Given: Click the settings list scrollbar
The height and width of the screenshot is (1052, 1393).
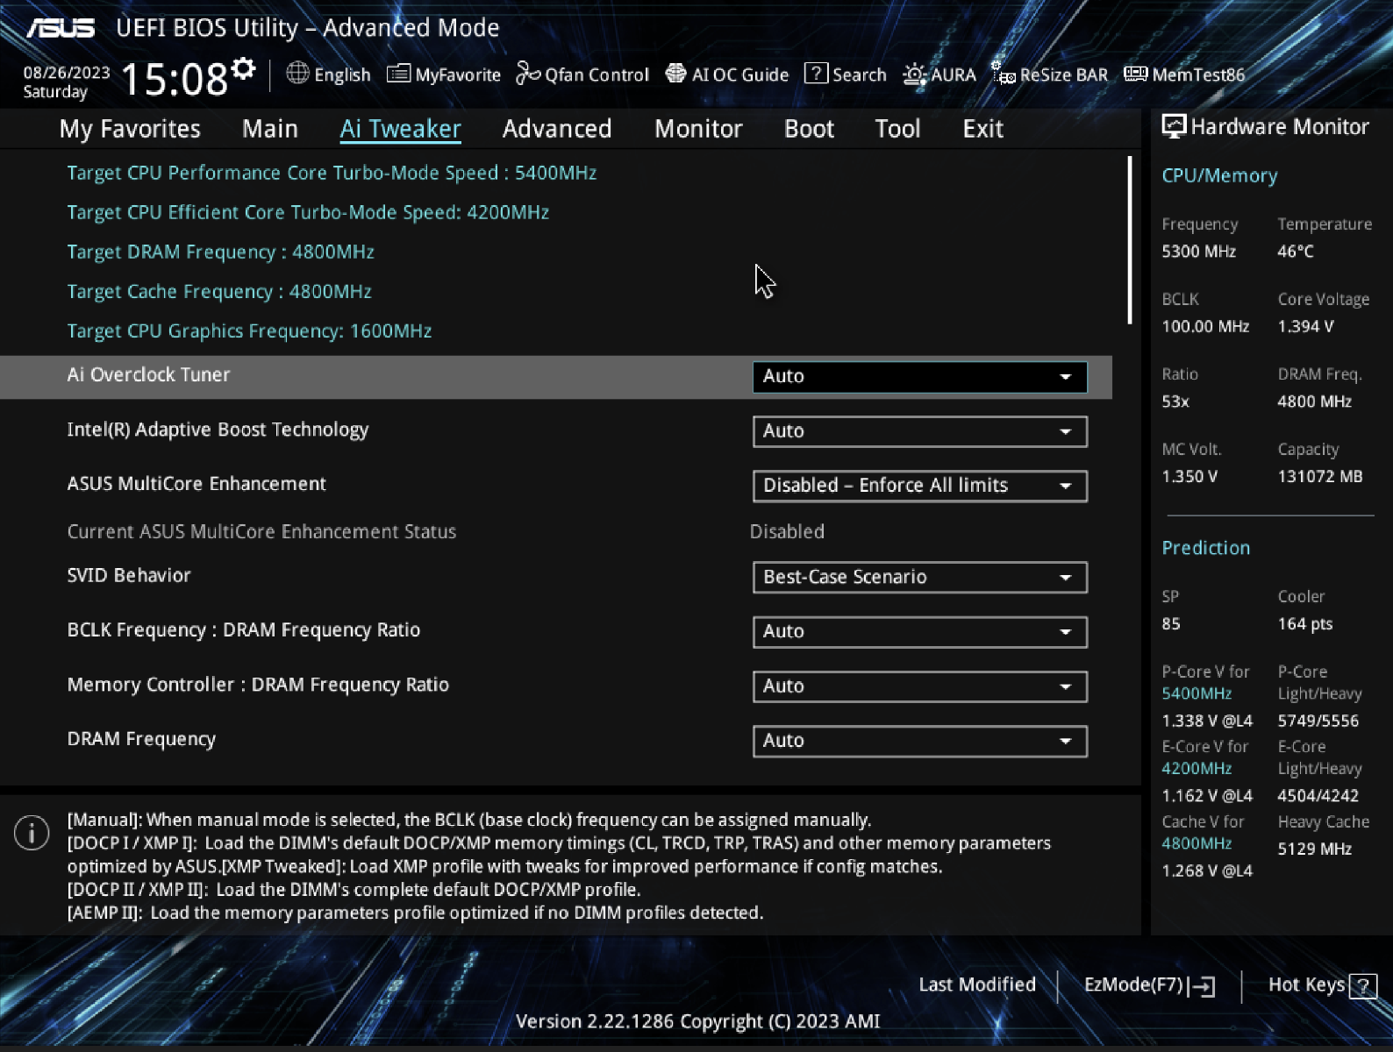Looking at the screenshot, I should pos(1130,240).
